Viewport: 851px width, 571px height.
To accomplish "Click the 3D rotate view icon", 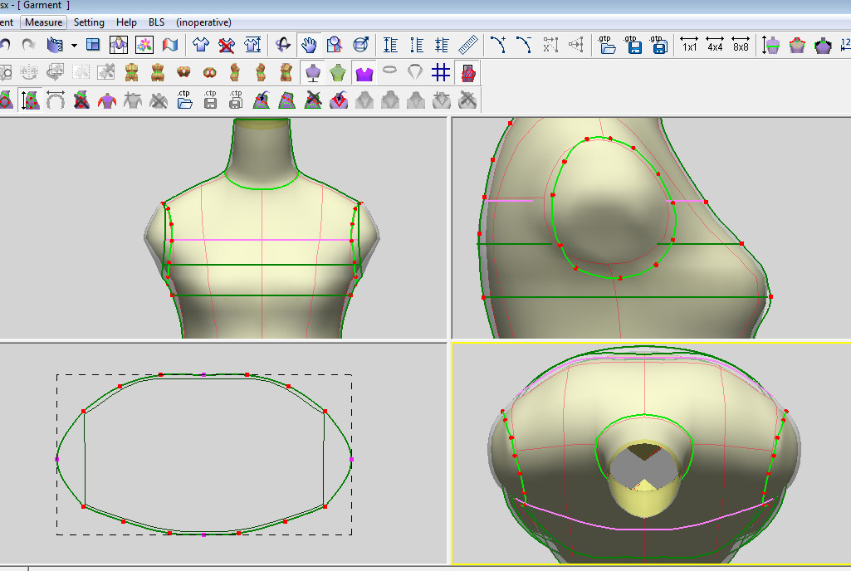I will pyautogui.click(x=283, y=45).
